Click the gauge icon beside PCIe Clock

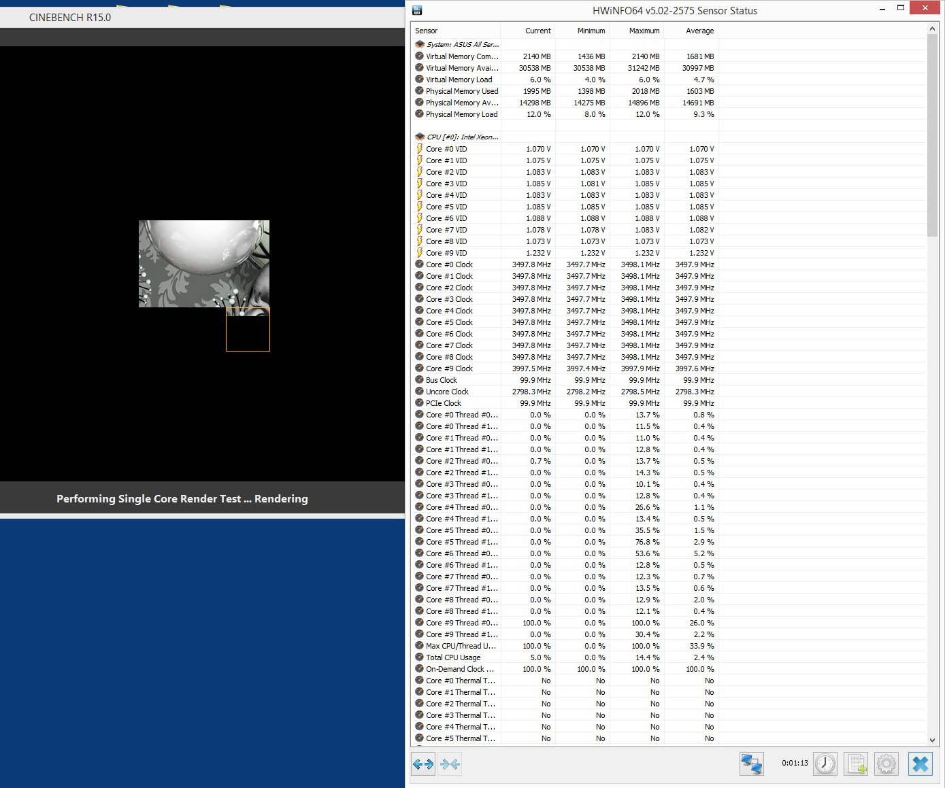420,402
